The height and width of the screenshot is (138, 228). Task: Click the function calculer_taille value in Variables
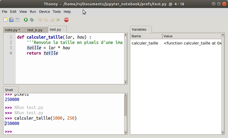tap(192, 43)
